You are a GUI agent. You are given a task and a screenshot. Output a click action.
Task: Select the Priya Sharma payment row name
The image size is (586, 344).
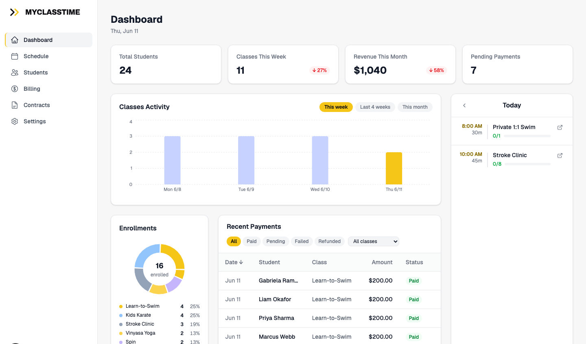coord(276,318)
